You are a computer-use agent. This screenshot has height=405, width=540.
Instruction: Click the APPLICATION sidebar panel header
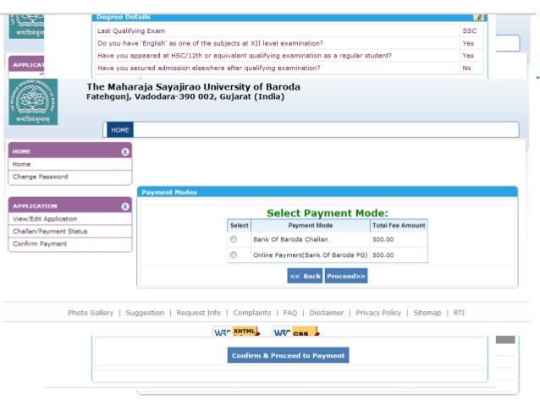pyautogui.click(x=70, y=205)
